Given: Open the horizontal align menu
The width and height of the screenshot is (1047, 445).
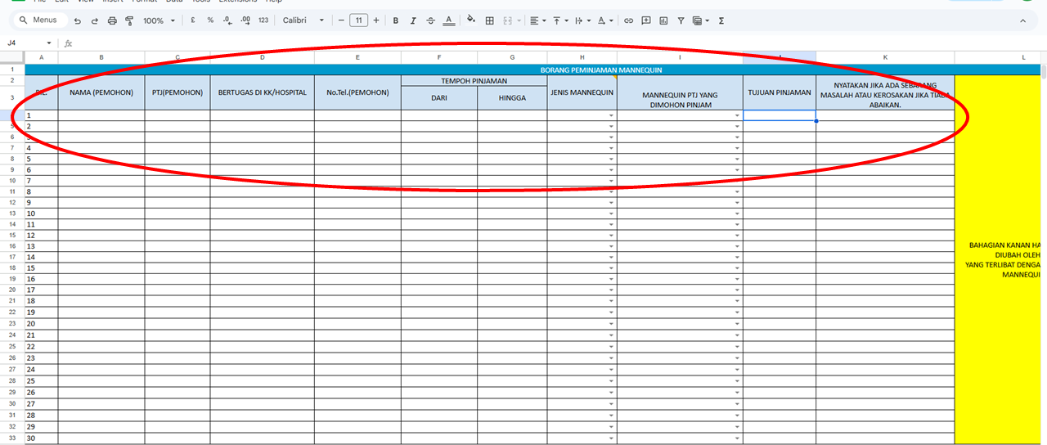Looking at the screenshot, I should click(537, 20).
